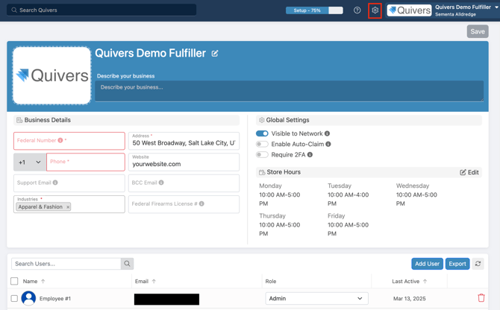
Task: Toggle Require 2FA switch
Action: (x=262, y=155)
